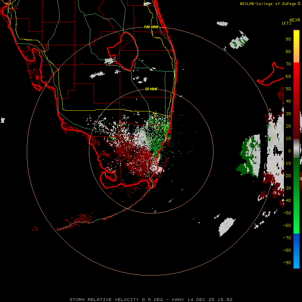The width and height of the screenshot is (302, 302).
Task: Pick the bright green segment of the color bar
Action: (296, 221)
